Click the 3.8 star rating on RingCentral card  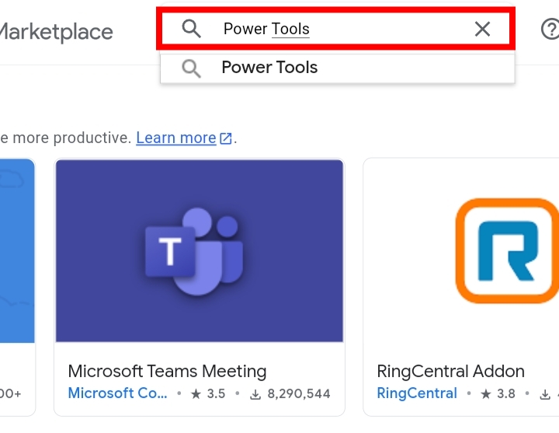pyautogui.click(x=498, y=393)
